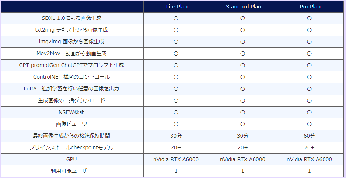Click the Lite Plan column header
The width and height of the screenshot is (346, 178).
(176, 7)
